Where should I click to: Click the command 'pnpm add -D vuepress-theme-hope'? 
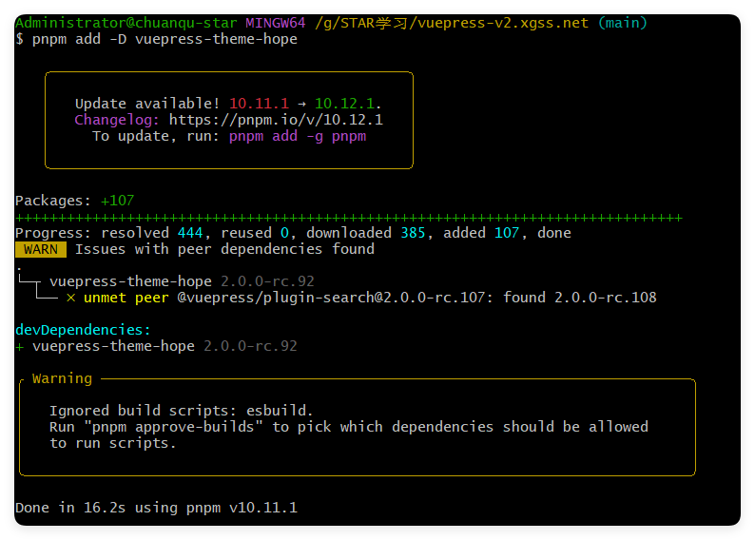165,39
